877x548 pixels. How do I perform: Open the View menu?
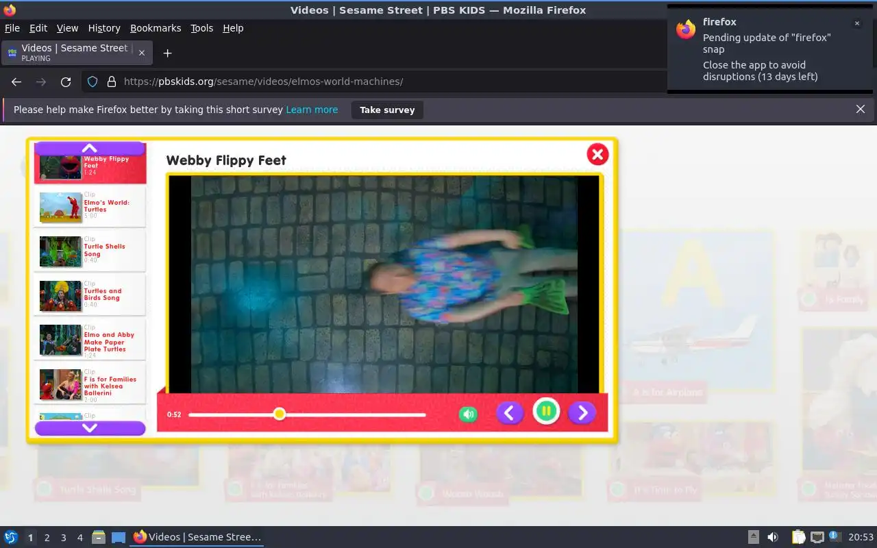[67, 28]
